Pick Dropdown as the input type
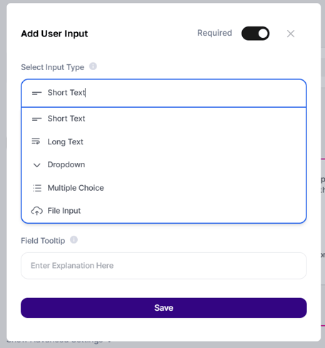This screenshot has height=348, width=325. click(164, 165)
